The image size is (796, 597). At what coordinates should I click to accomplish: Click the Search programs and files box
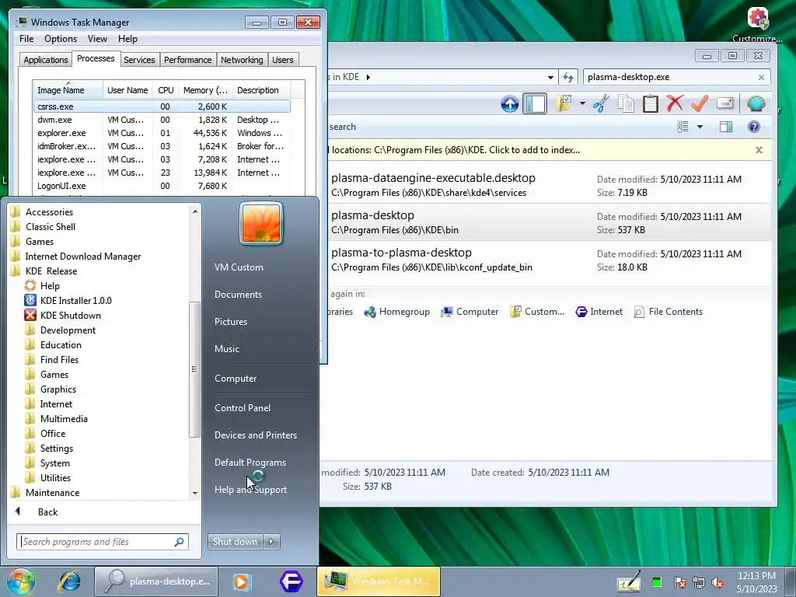tap(102, 542)
